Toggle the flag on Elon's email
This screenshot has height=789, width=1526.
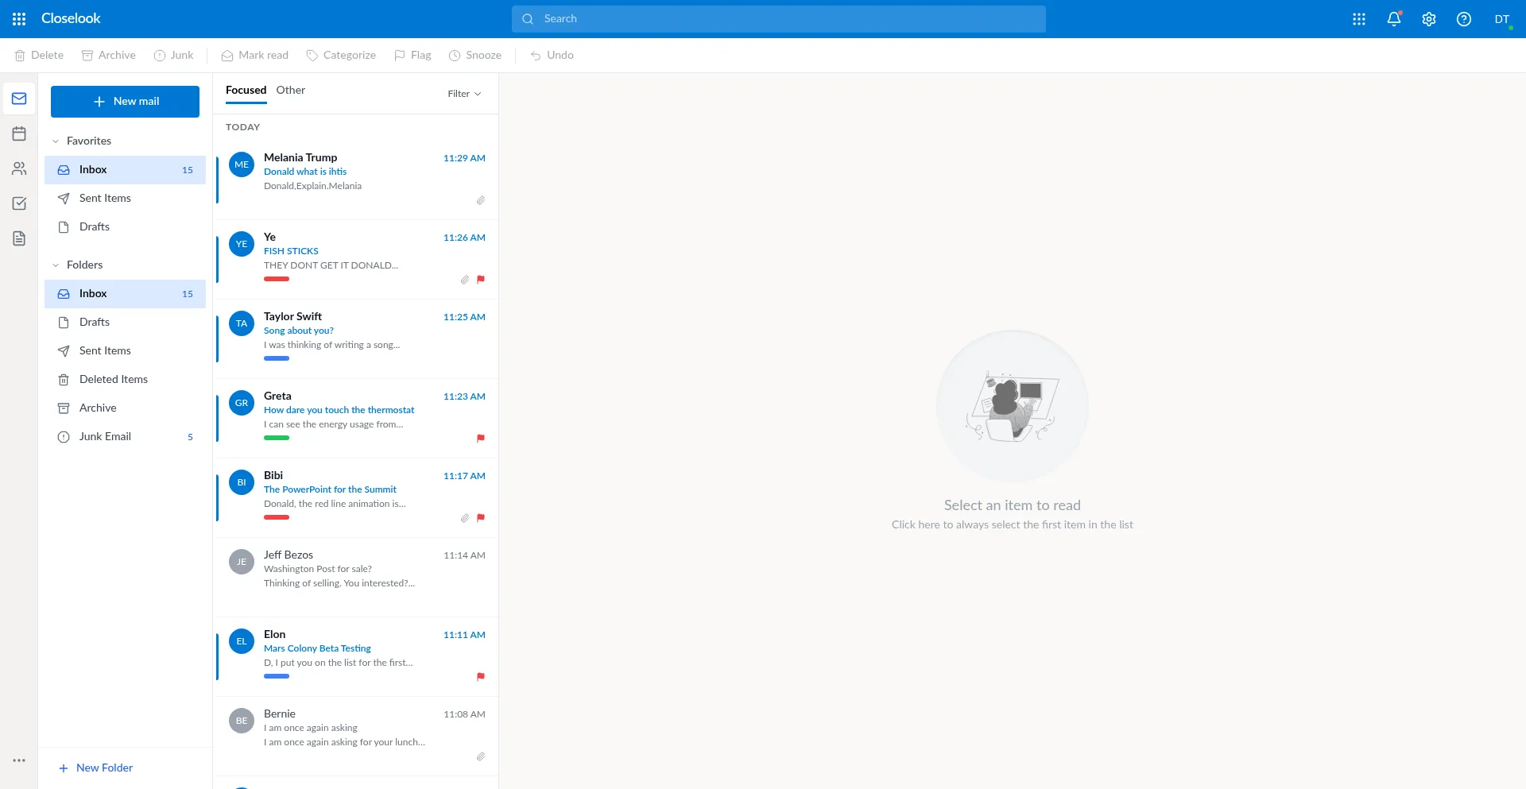(480, 677)
